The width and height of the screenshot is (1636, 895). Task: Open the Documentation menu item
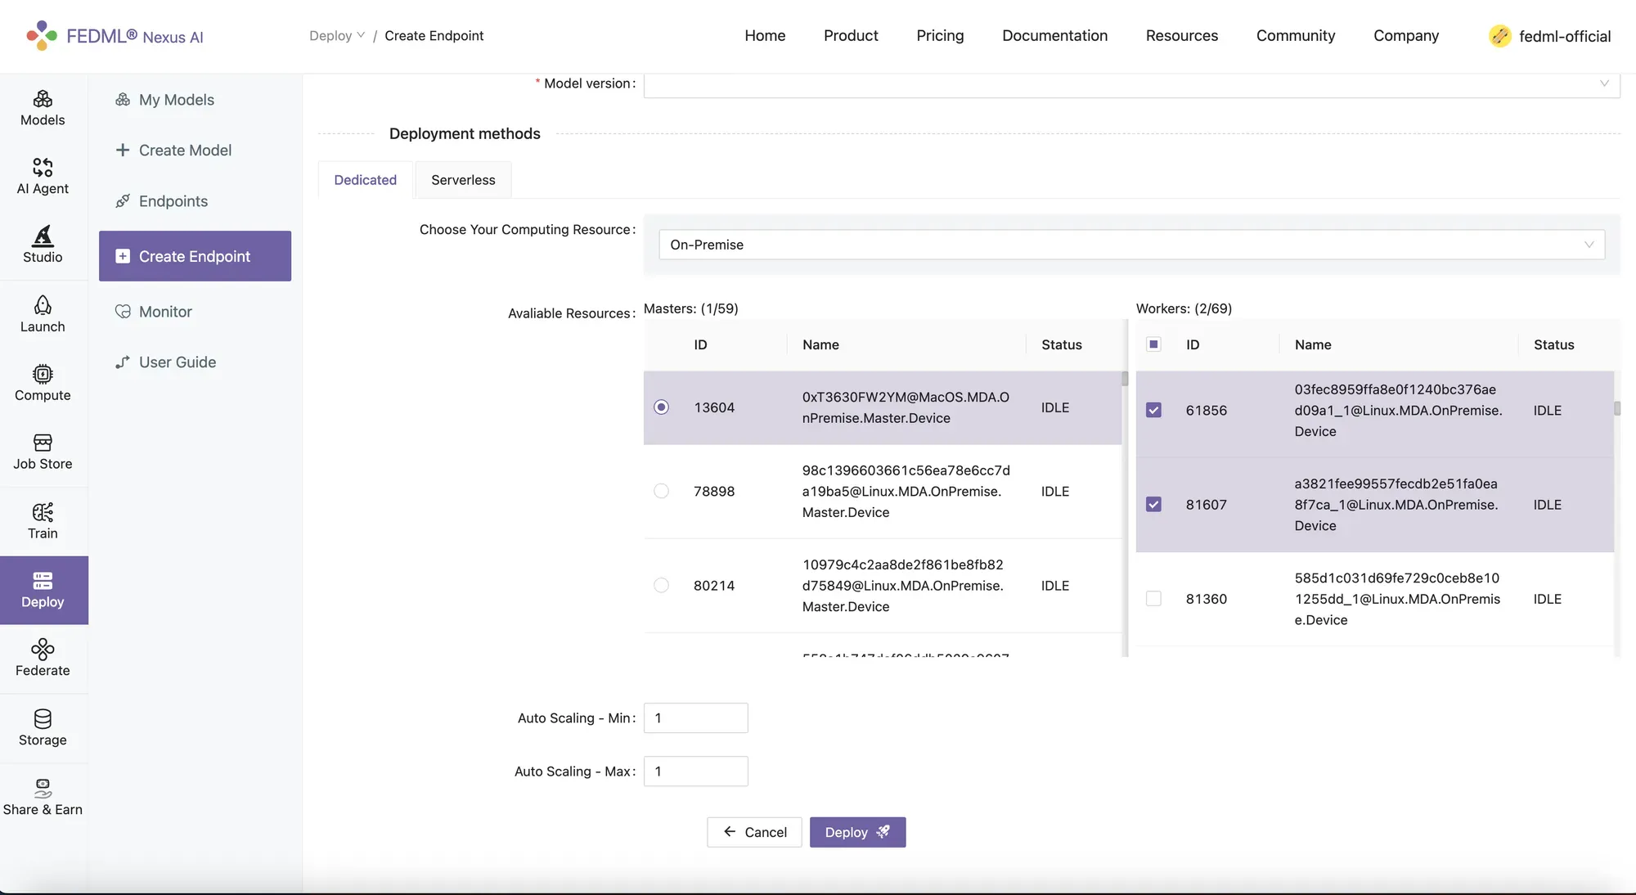click(1054, 36)
